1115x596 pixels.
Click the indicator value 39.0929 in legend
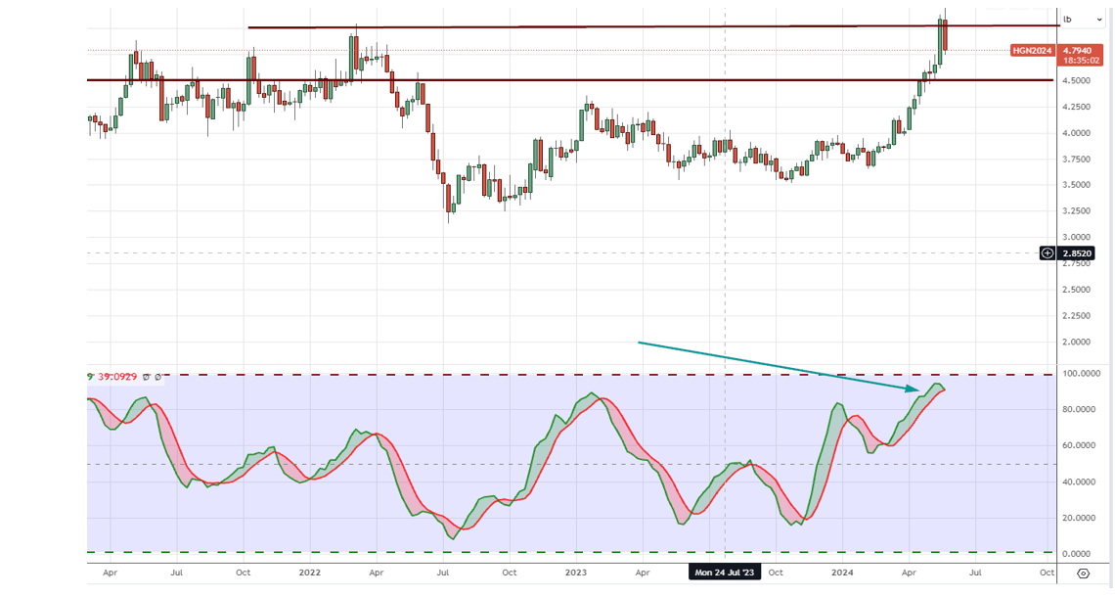tap(117, 377)
